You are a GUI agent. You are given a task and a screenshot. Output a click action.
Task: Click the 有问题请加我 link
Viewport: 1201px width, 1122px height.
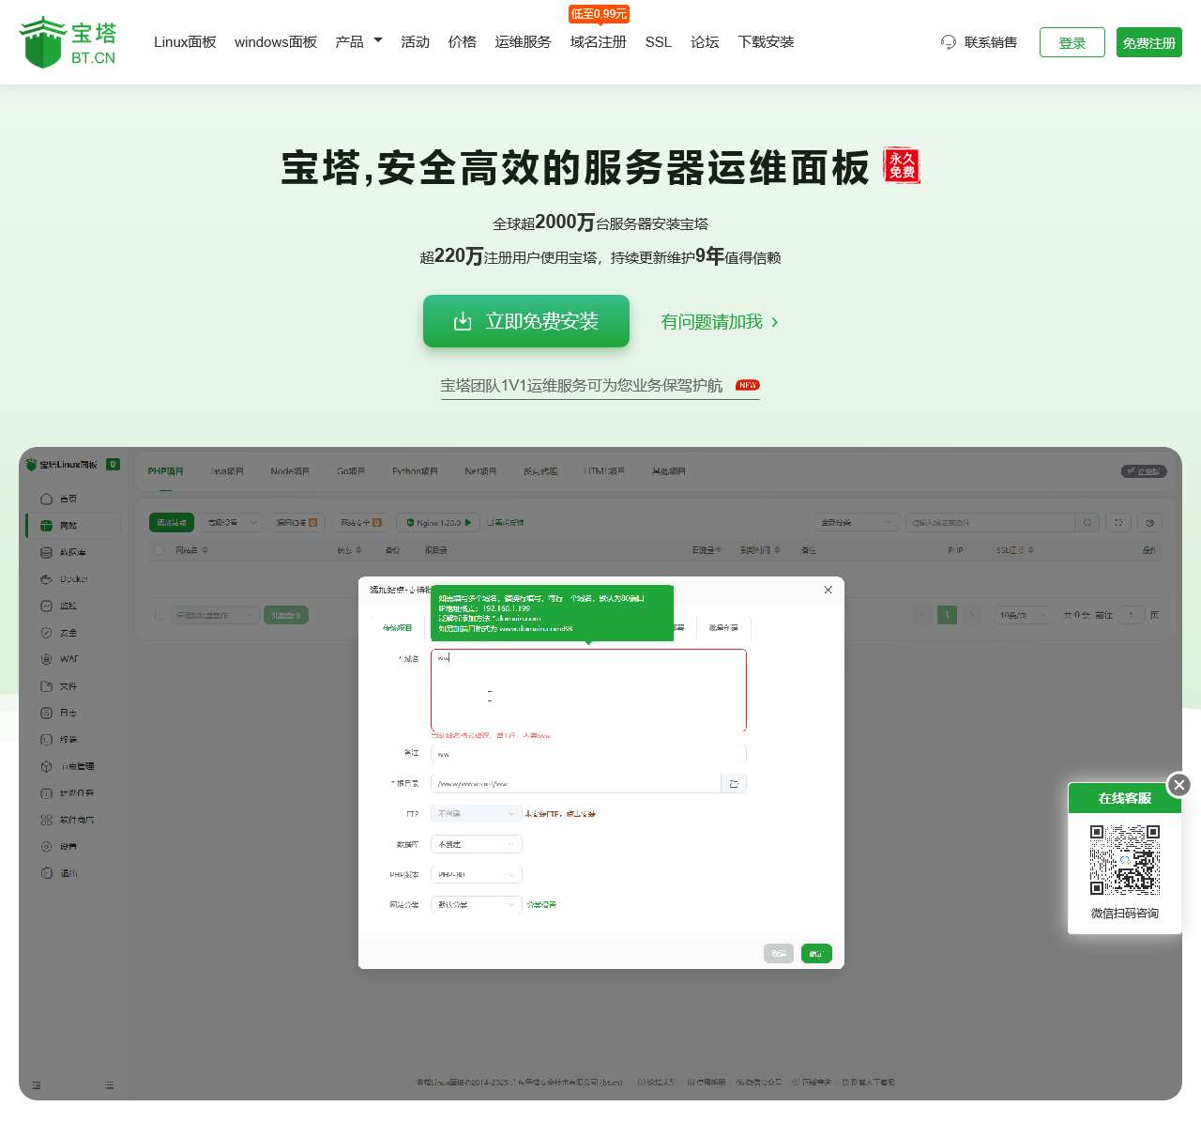[x=720, y=322]
